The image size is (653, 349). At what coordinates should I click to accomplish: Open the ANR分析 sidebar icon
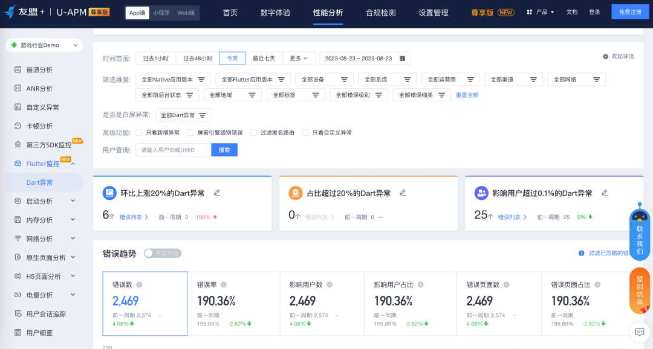tap(18, 88)
